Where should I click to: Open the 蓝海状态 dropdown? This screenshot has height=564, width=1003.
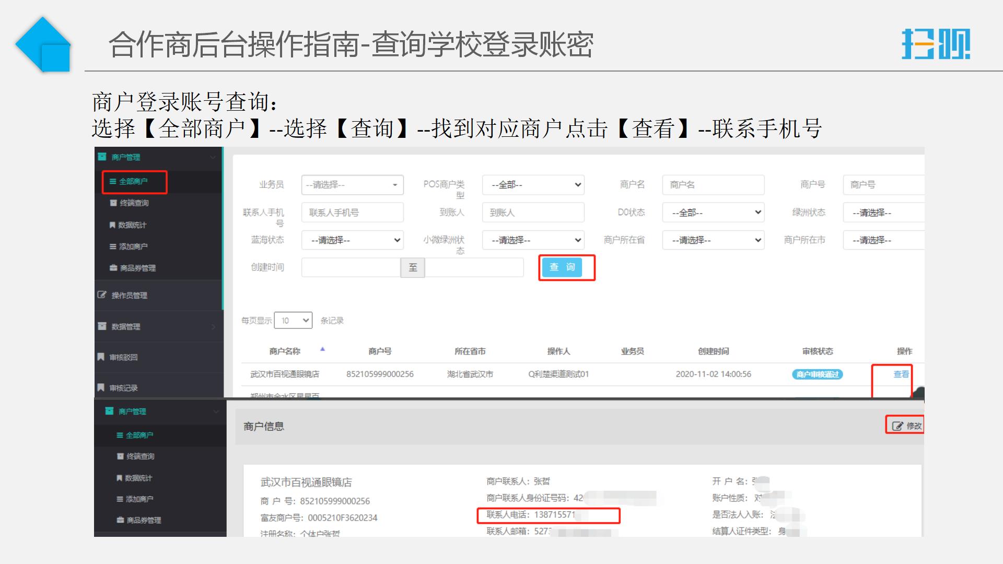pos(353,240)
